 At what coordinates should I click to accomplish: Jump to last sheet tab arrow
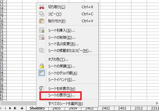tap(15, 108)
